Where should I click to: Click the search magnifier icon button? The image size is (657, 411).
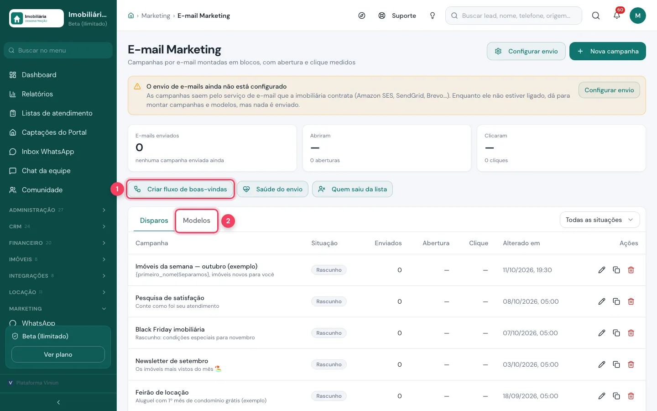[596, 16]
